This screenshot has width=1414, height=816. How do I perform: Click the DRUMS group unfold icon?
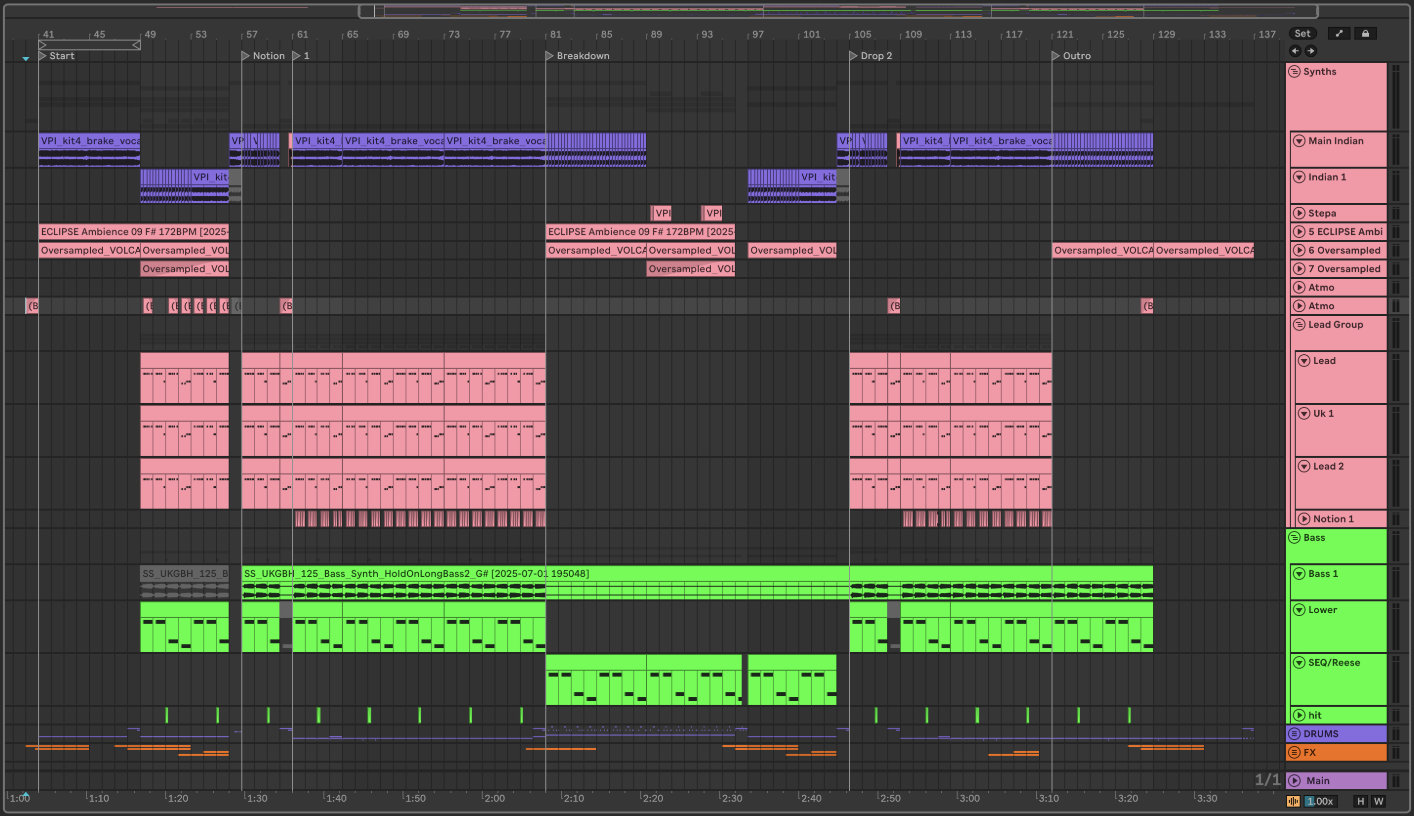1294,734
